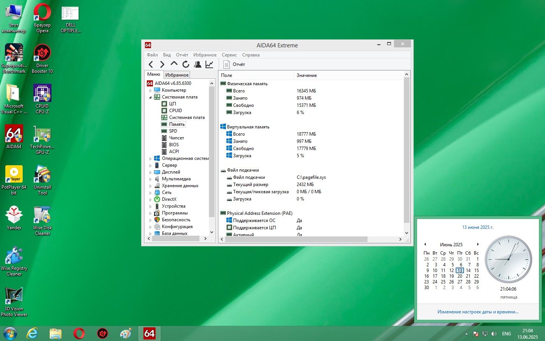Expand the Компьютер tree node
The height and width of the screenshot is (341, 545).
(150, 91)
